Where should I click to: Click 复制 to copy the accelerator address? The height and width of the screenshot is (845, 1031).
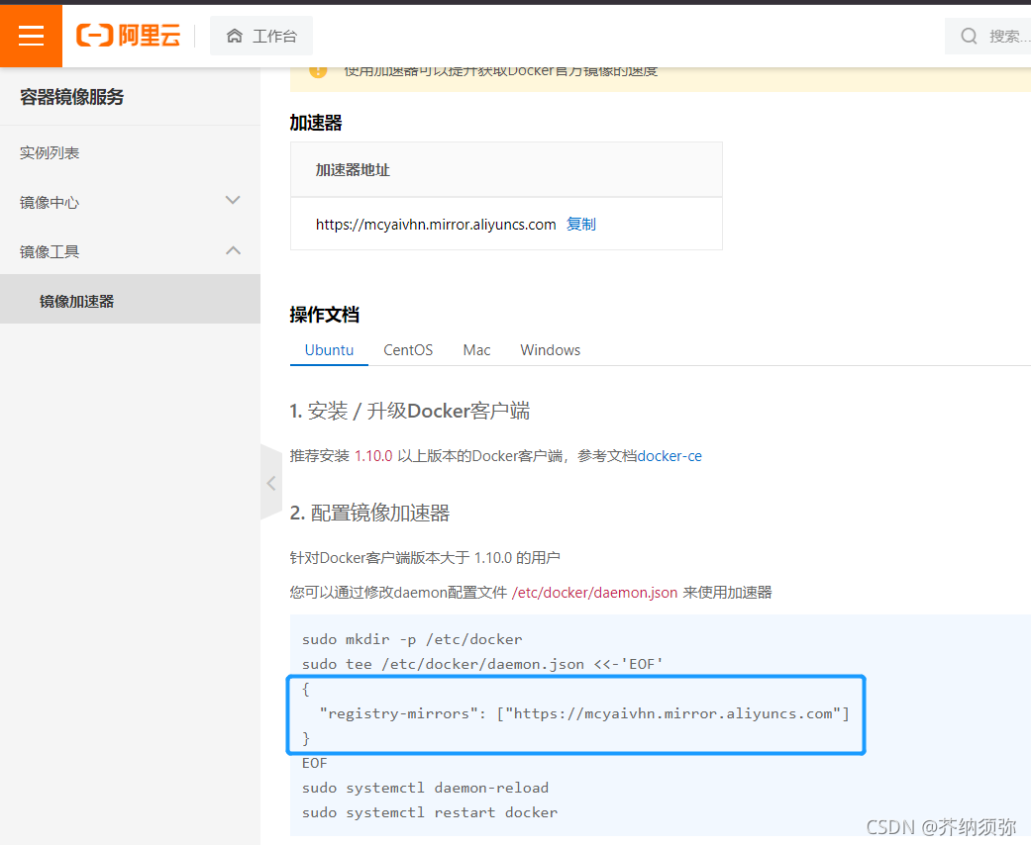pos(581,224)
